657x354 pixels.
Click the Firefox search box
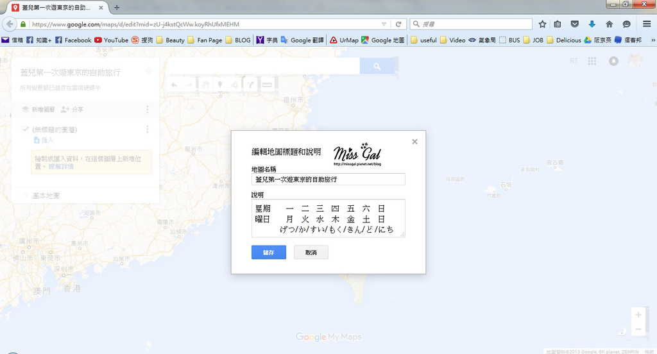(x=471, y=24)
